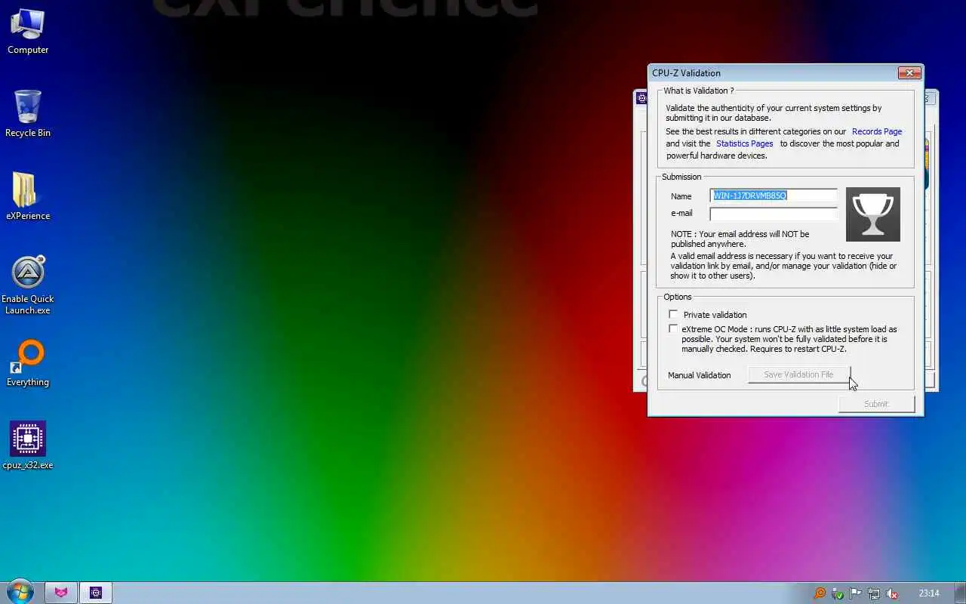
Task: Open the Action Center flag icon
Action: (856, 593)
